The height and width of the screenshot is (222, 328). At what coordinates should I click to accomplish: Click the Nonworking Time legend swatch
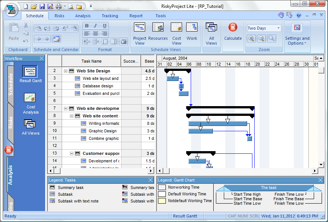tap(162, 187)
